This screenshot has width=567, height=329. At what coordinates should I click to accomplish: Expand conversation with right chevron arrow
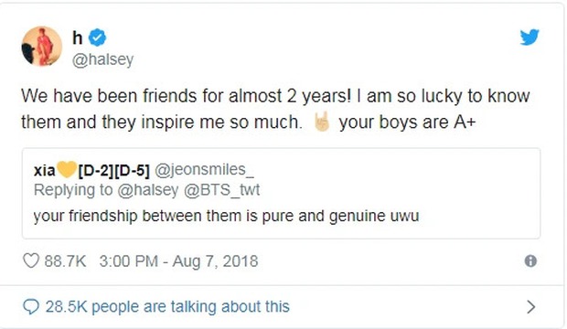pos(530,307)
